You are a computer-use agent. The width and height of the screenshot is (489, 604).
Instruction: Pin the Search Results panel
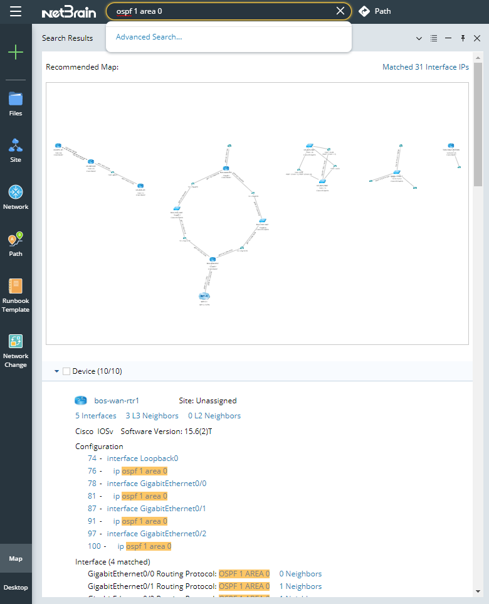tap(463, 38)
